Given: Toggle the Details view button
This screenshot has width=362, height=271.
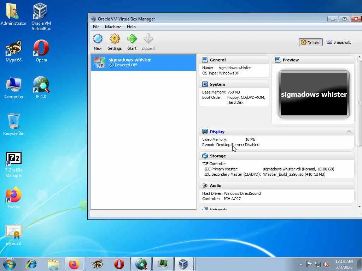Looking at the screenshot, I should pyautogui.click(x=310, y=42).
